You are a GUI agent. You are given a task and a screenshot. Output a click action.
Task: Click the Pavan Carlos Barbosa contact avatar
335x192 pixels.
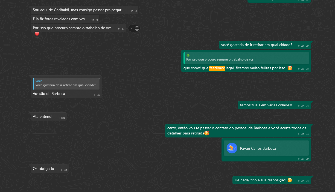click(232, 148)
